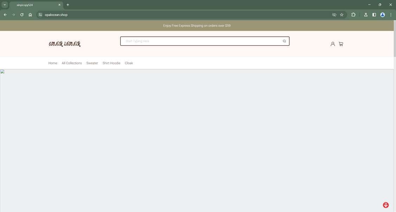The height and width of the screenshot is (212, 396).
Task: Bookmark this page with the star icon
Action: [341, 14]
